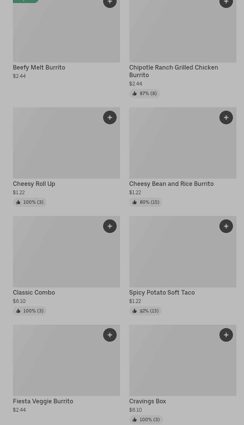Click the 87% (8) thumbs-up rating badge
This screenshot has height=425, width=244.
point(144,94)
